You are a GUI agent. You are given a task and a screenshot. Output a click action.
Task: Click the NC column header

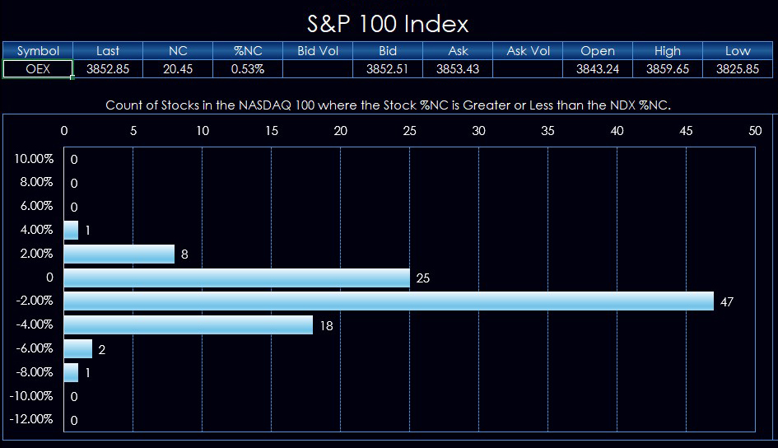178,50
